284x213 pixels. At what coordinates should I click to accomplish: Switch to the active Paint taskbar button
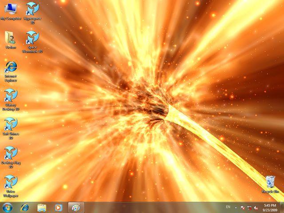coord(76,208)
